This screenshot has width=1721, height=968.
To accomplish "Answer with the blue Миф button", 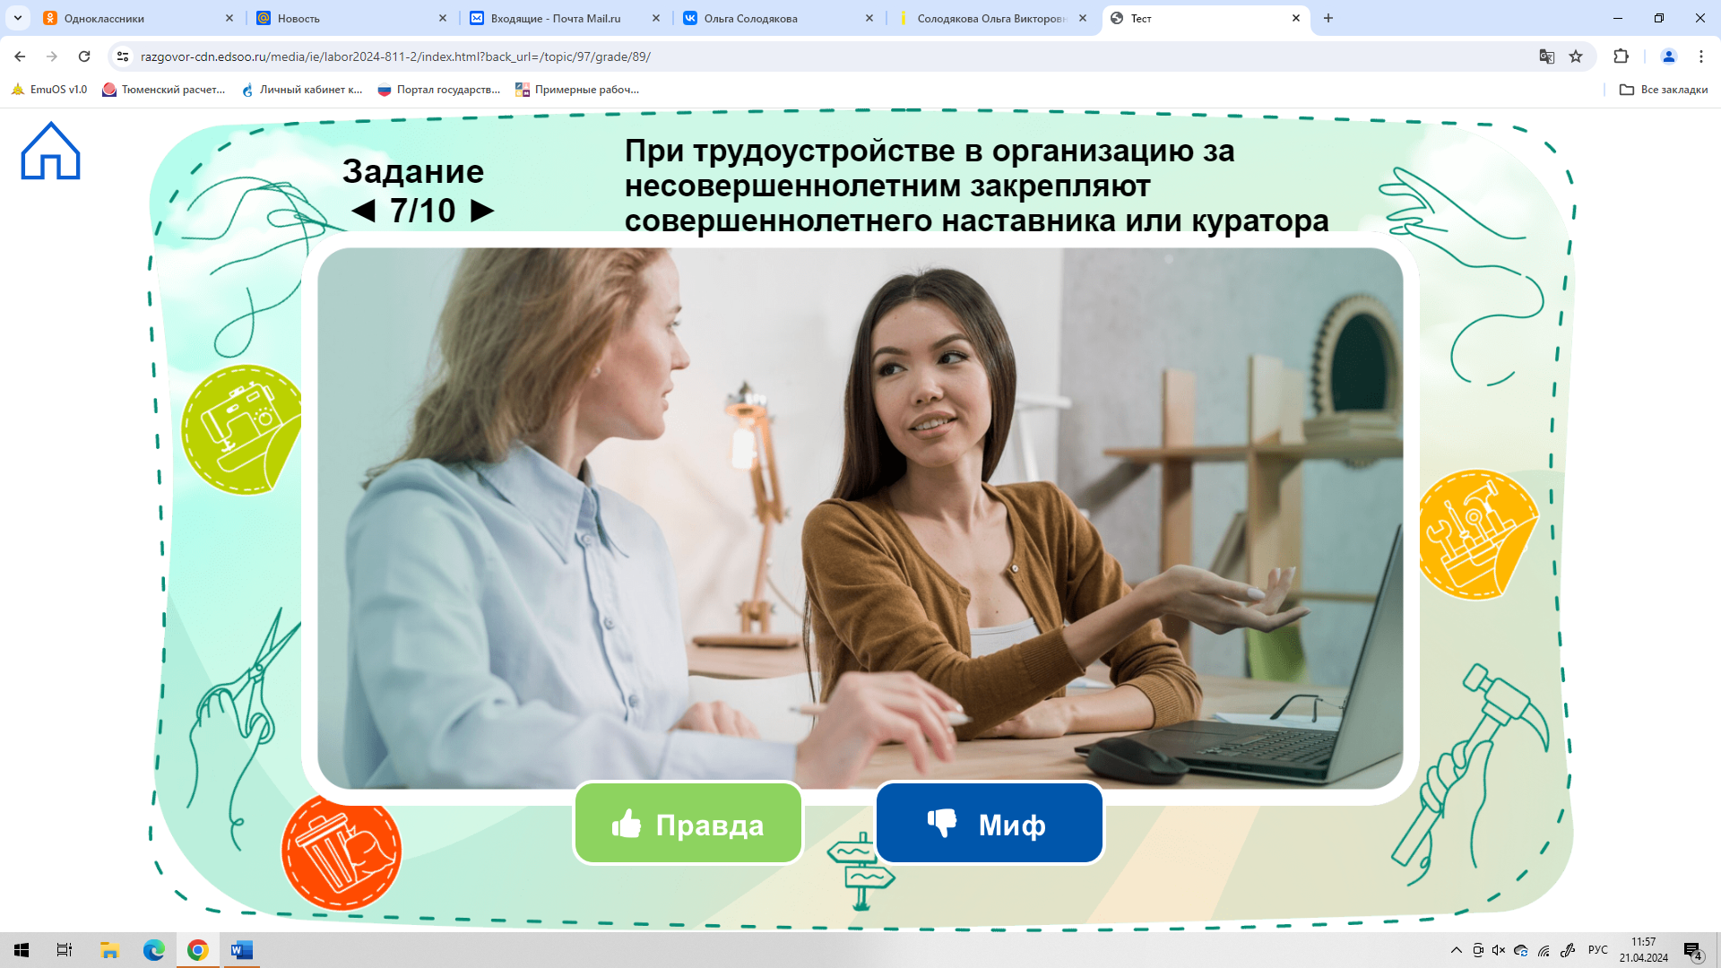I will click(989, 824).
